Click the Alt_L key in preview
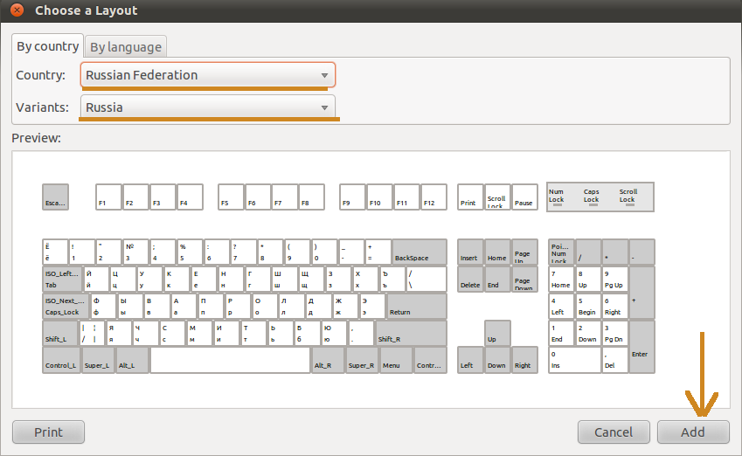This screenshot has width=742, height=456. coord(133,361)
